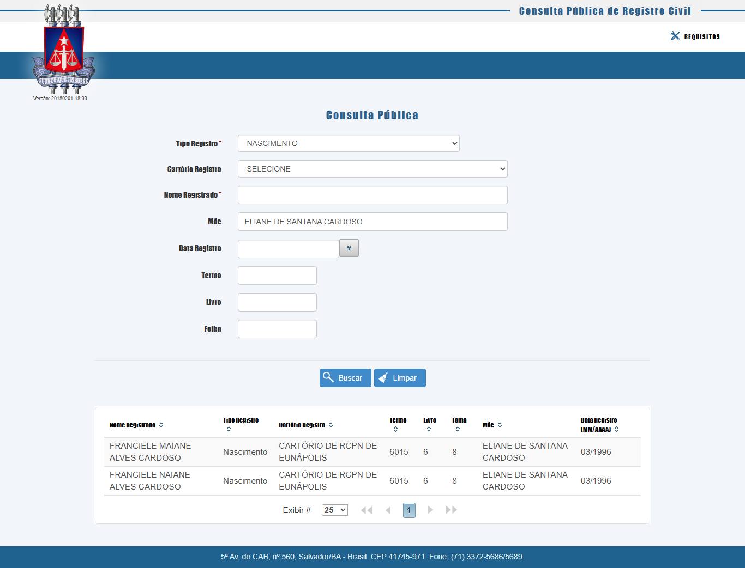Sort table by Nome Registrado
Image resolution: width=745 pixels, height=568 pixels.
[161, 425]
